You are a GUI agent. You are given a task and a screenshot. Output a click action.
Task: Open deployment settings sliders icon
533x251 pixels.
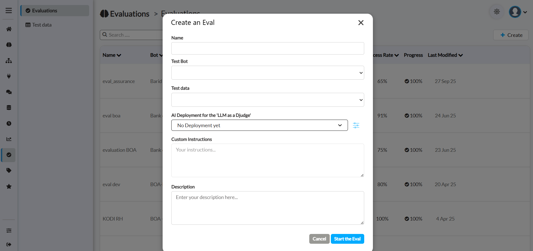pos(356,125)
